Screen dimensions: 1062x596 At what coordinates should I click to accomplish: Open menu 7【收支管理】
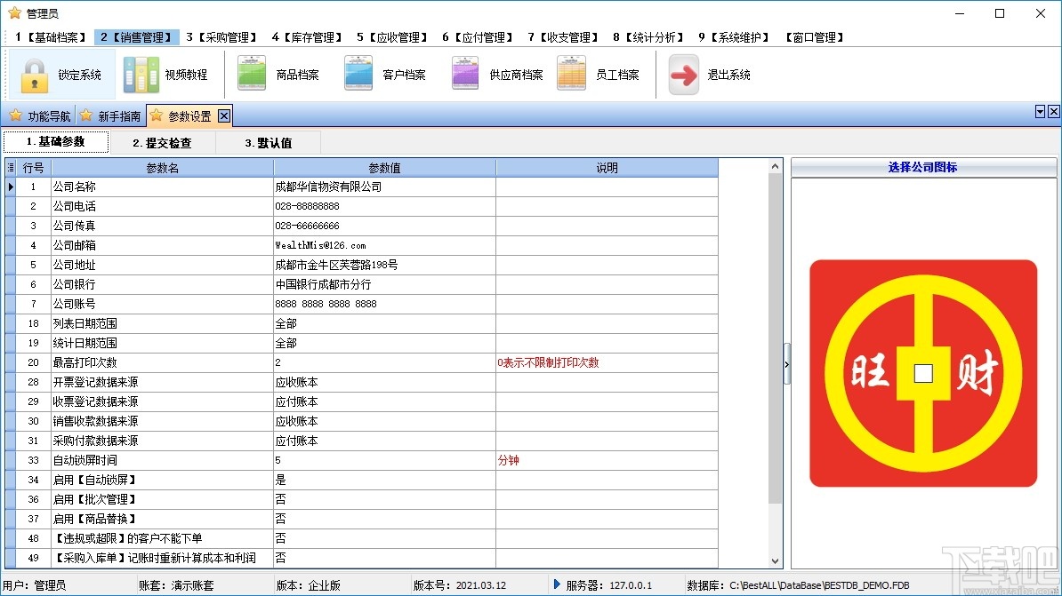tap(563, 37)
